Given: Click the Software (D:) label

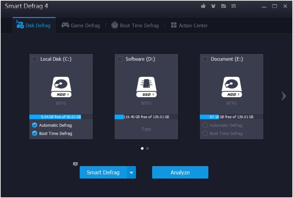Looking at the screenshot, I should (x=140, y=59).
